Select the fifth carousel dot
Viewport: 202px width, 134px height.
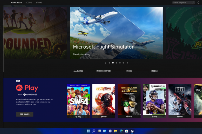point(123,63)
